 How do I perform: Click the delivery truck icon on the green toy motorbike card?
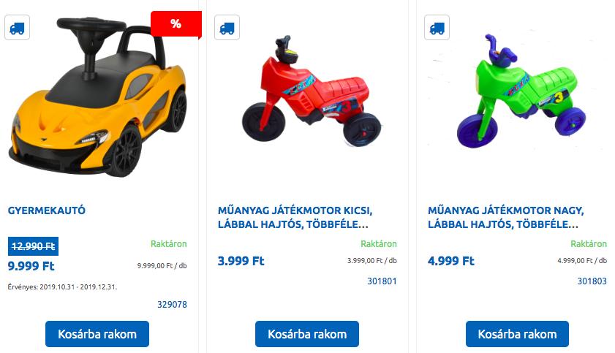point(437,28)
